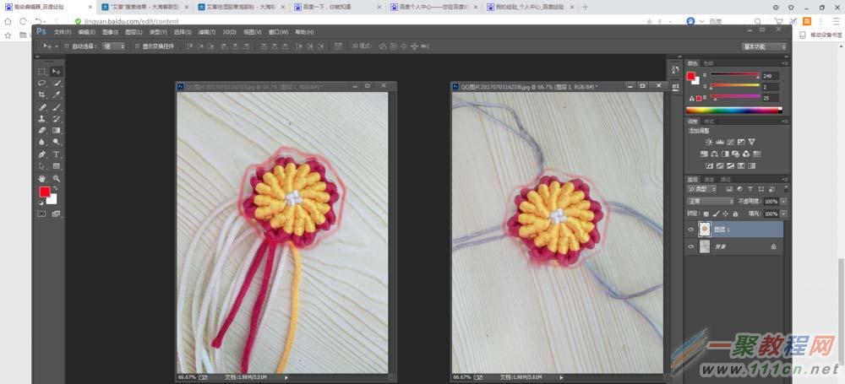Open the blend mode 正常 dropdown
Image resolution: width=845 pixels, height=384 pixels.
711,201
